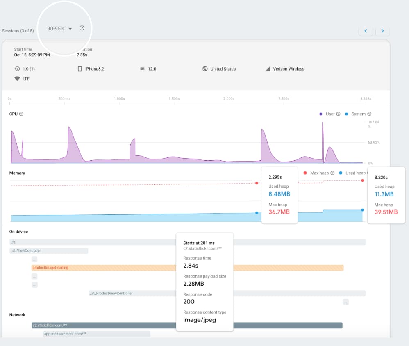
Task: Select the c2.staticflickr.com network request bar
Action: 187,326
